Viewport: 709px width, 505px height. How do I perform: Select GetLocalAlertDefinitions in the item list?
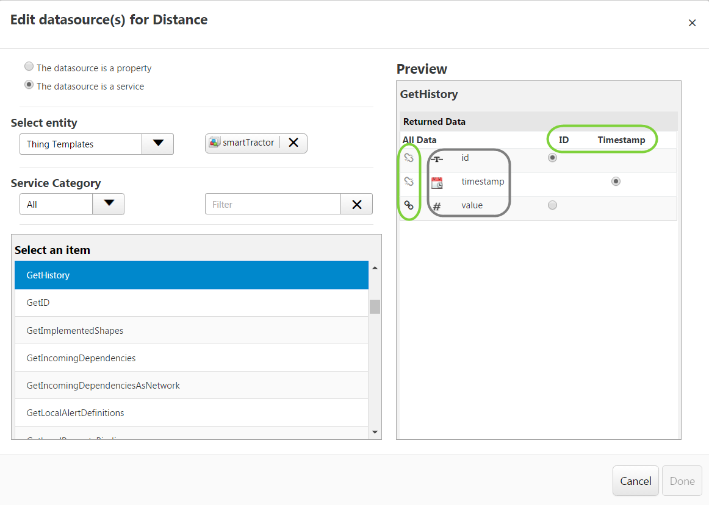coord(192,413)
